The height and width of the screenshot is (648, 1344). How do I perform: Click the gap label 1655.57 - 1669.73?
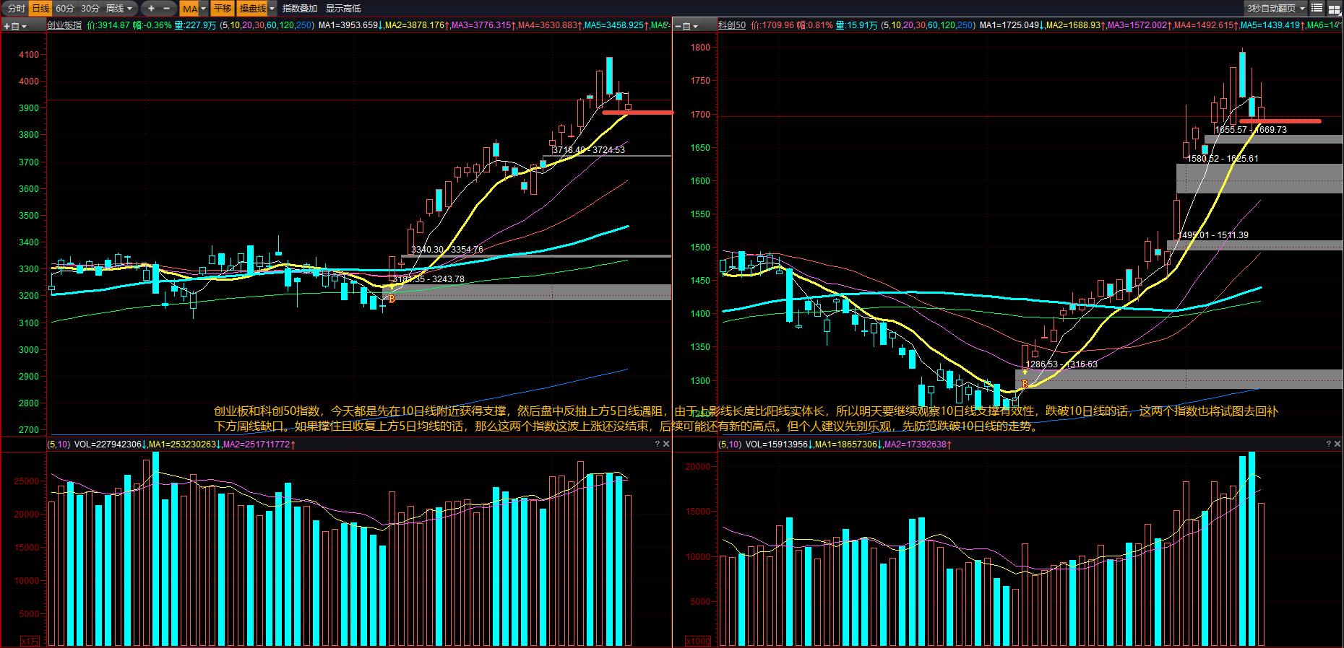[1251, 130]
